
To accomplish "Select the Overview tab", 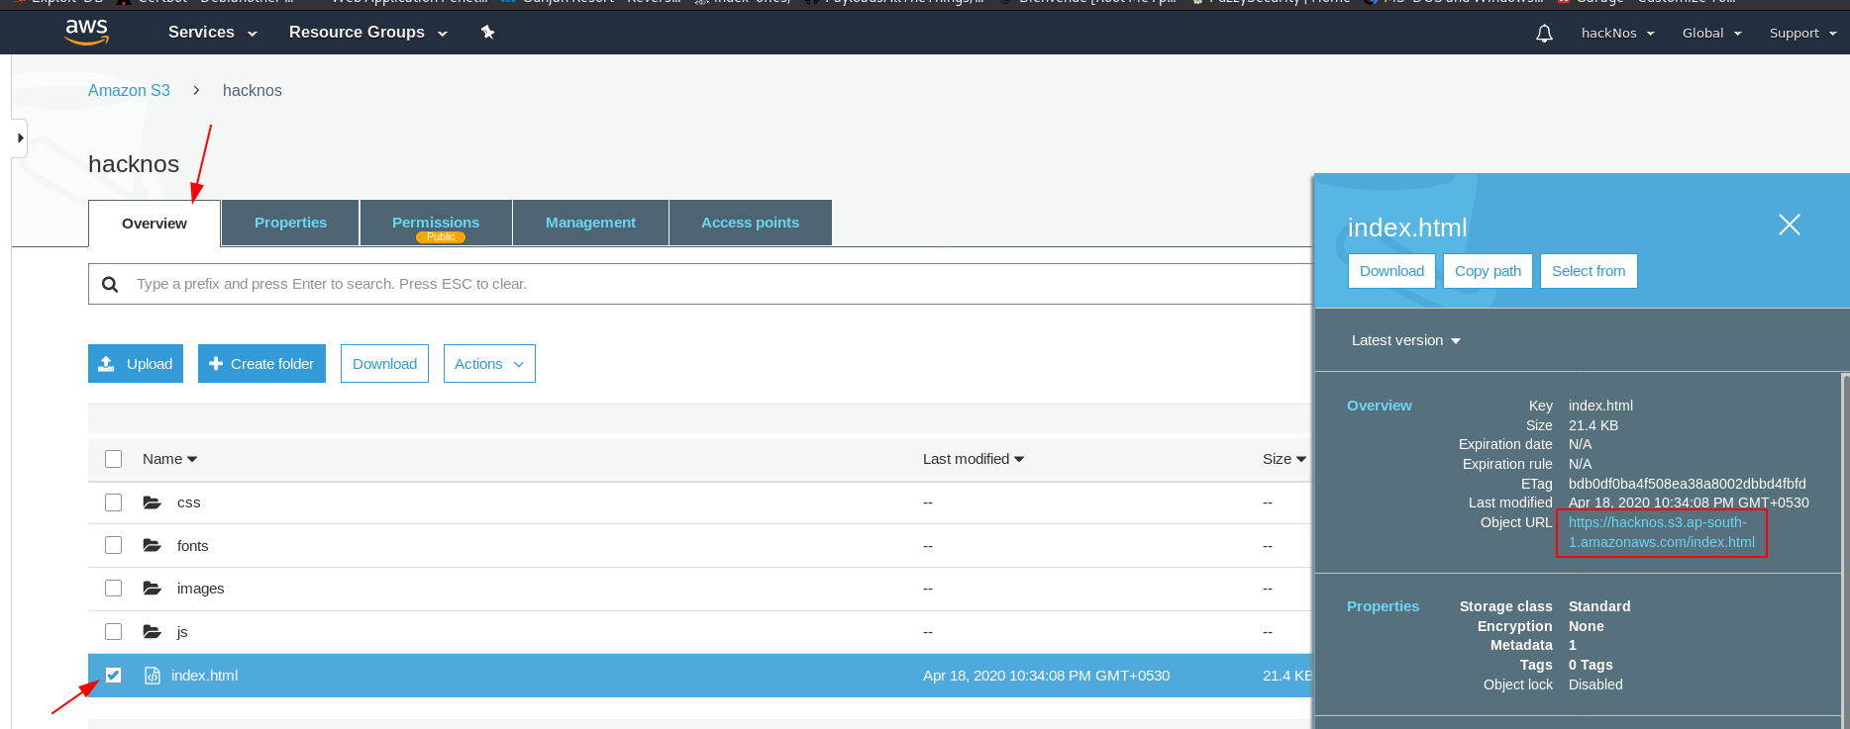I will (x=154, y=224).
